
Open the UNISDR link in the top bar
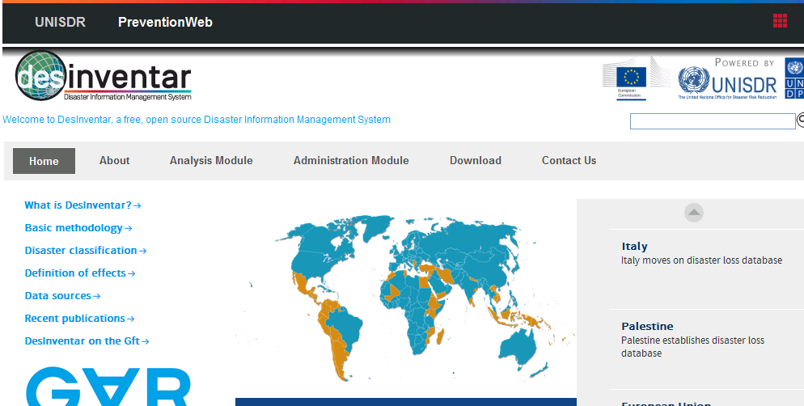pyautogui.click(x=60, y=22)
